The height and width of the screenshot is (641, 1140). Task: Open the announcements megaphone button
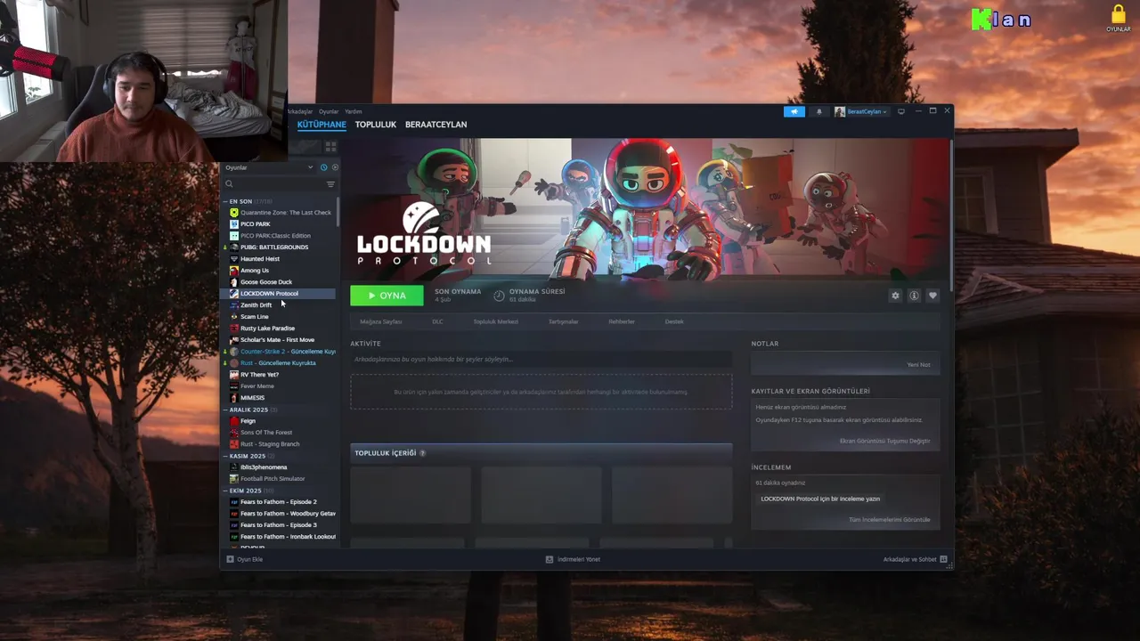point(794,111)
